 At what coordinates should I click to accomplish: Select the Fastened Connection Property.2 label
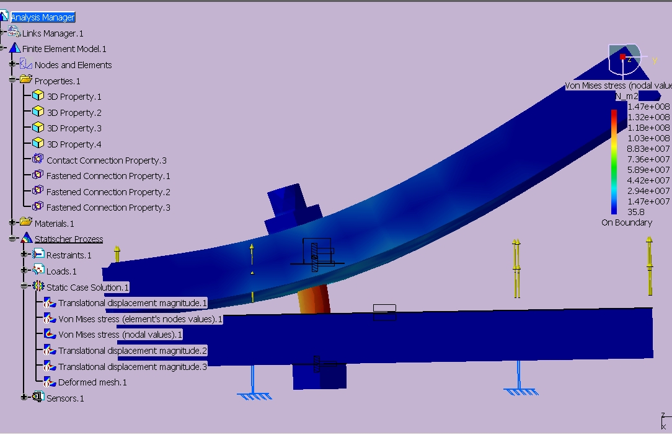(108, 192)
